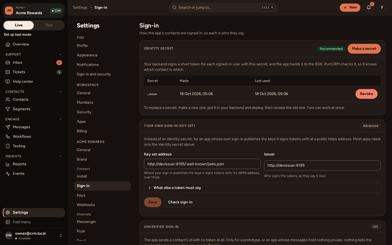Open Inbox from the sidebar icon

(x=8, y=63)
